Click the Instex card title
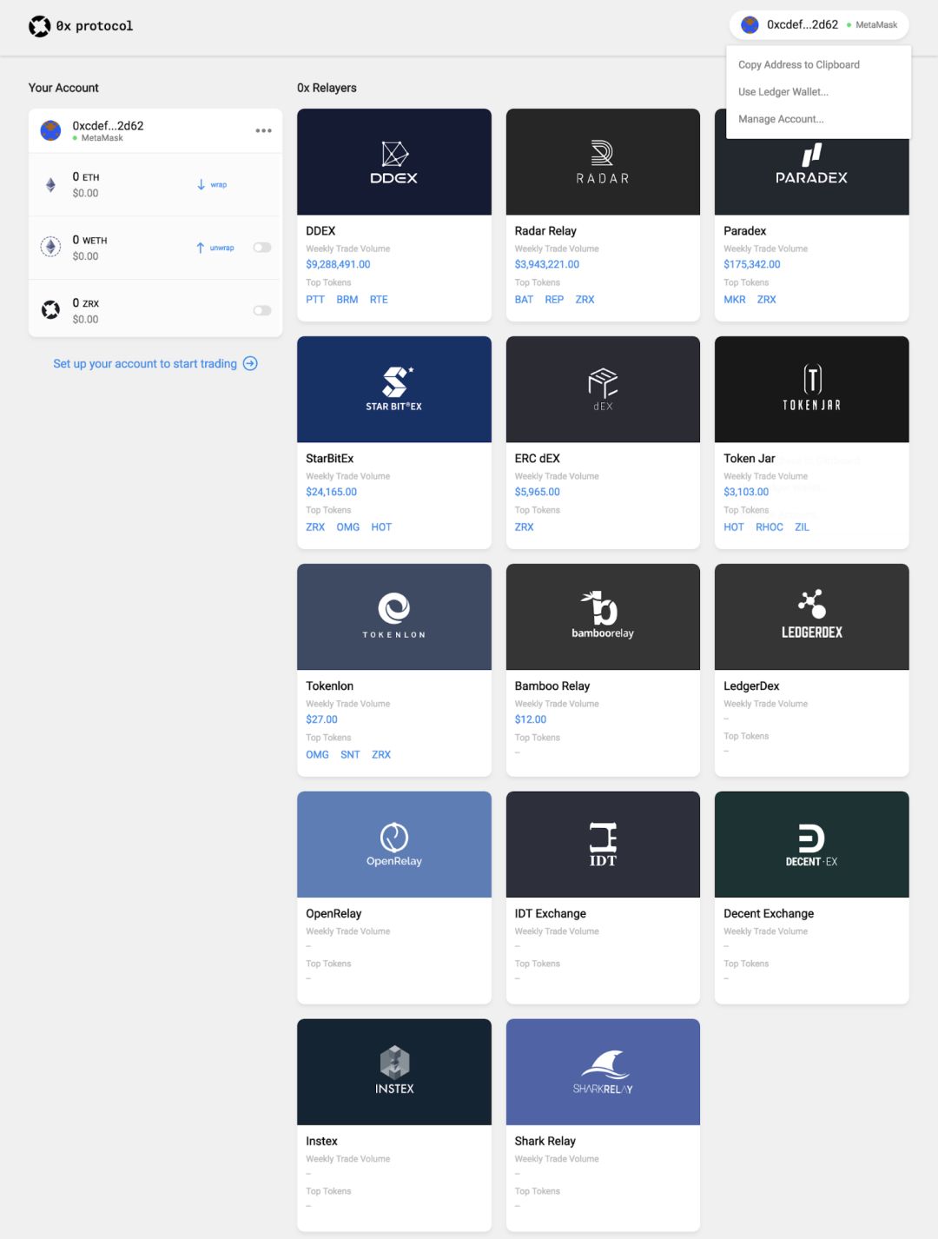The width and height of the screenshot is (938, 1239). [321, 1141]
